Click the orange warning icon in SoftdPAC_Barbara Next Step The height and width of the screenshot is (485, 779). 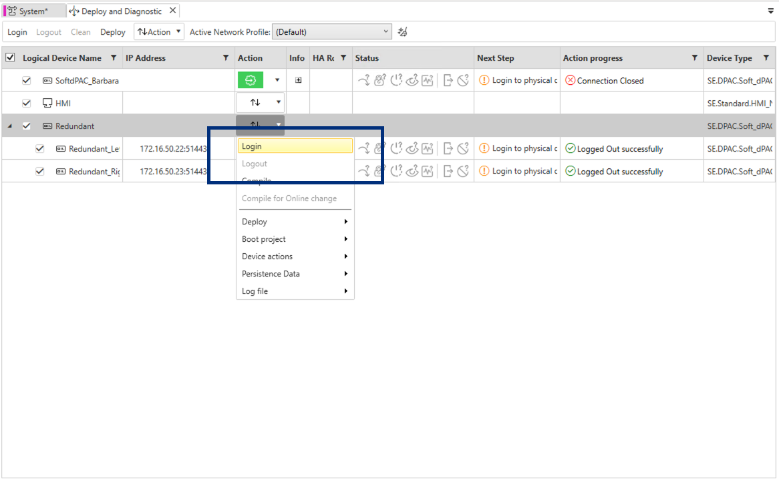[x=484, y=80]
